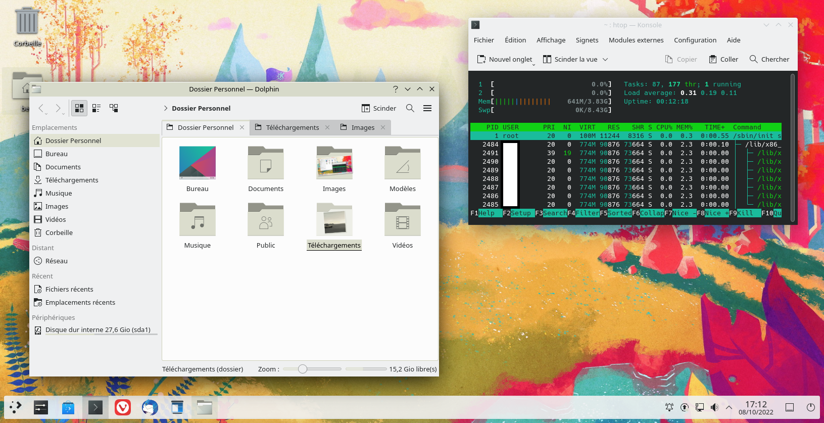Image resolution: width=824 pixels, height=423 pixels.
Task: Open Téléchargements in the places sidebar
Action: [x=95, y=180]
